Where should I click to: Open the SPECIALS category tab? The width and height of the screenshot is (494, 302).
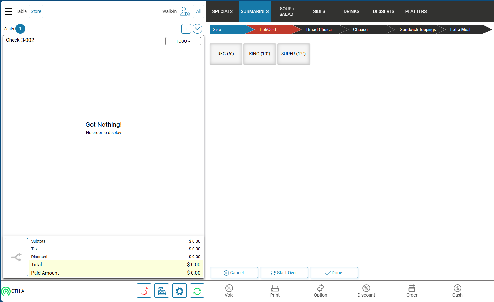pyautogui.click(x=222, y=11)
